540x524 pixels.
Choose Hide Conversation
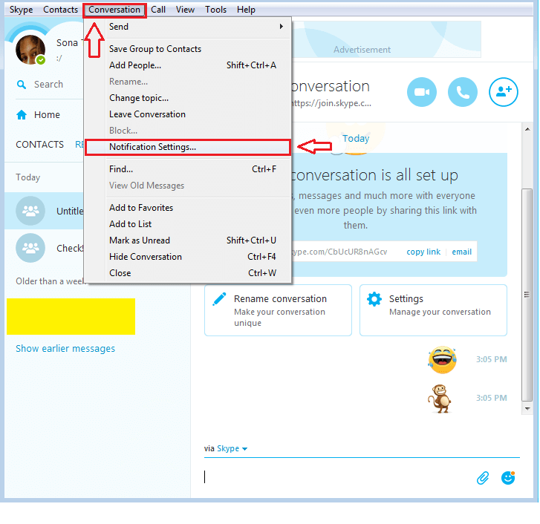coord(188,257)
